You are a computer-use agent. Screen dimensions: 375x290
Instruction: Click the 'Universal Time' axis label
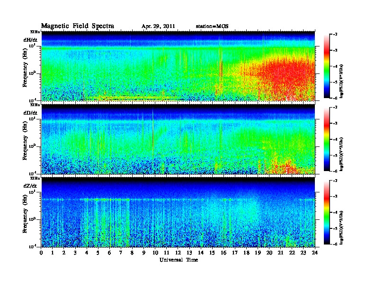click(179, 260)
